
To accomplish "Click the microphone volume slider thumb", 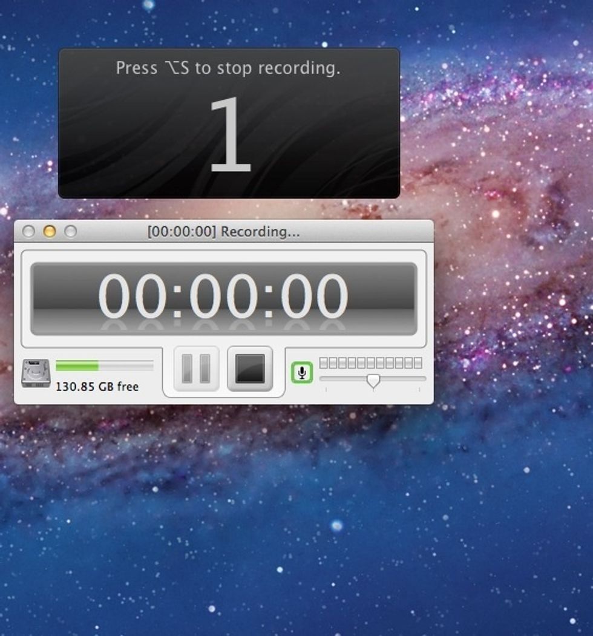I will click(x=373, y=380).
